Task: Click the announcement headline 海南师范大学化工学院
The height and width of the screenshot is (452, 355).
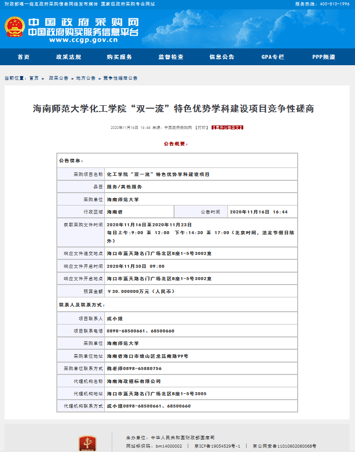Action: 173,109
